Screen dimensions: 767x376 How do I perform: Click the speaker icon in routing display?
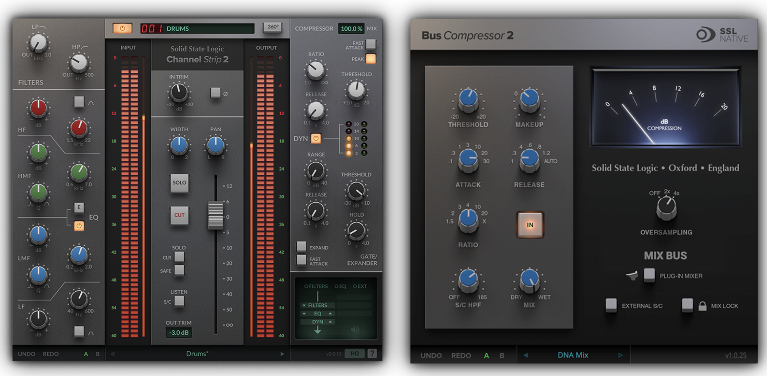click(x=355, y=330)
